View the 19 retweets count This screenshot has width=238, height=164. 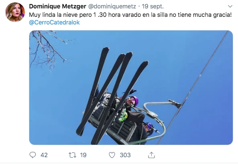tap(83, 155)
